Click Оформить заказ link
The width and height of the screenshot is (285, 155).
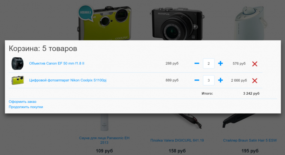[x=22, y=101]
